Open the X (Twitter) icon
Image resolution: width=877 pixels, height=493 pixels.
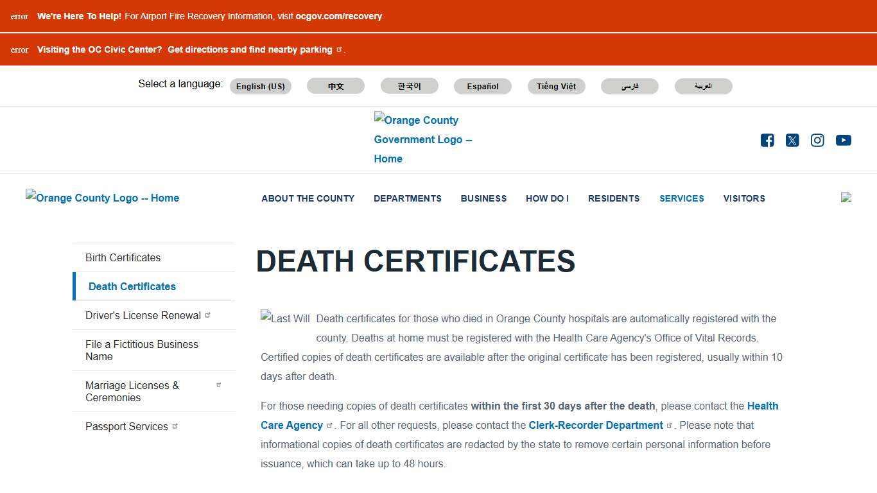point(792,140)
